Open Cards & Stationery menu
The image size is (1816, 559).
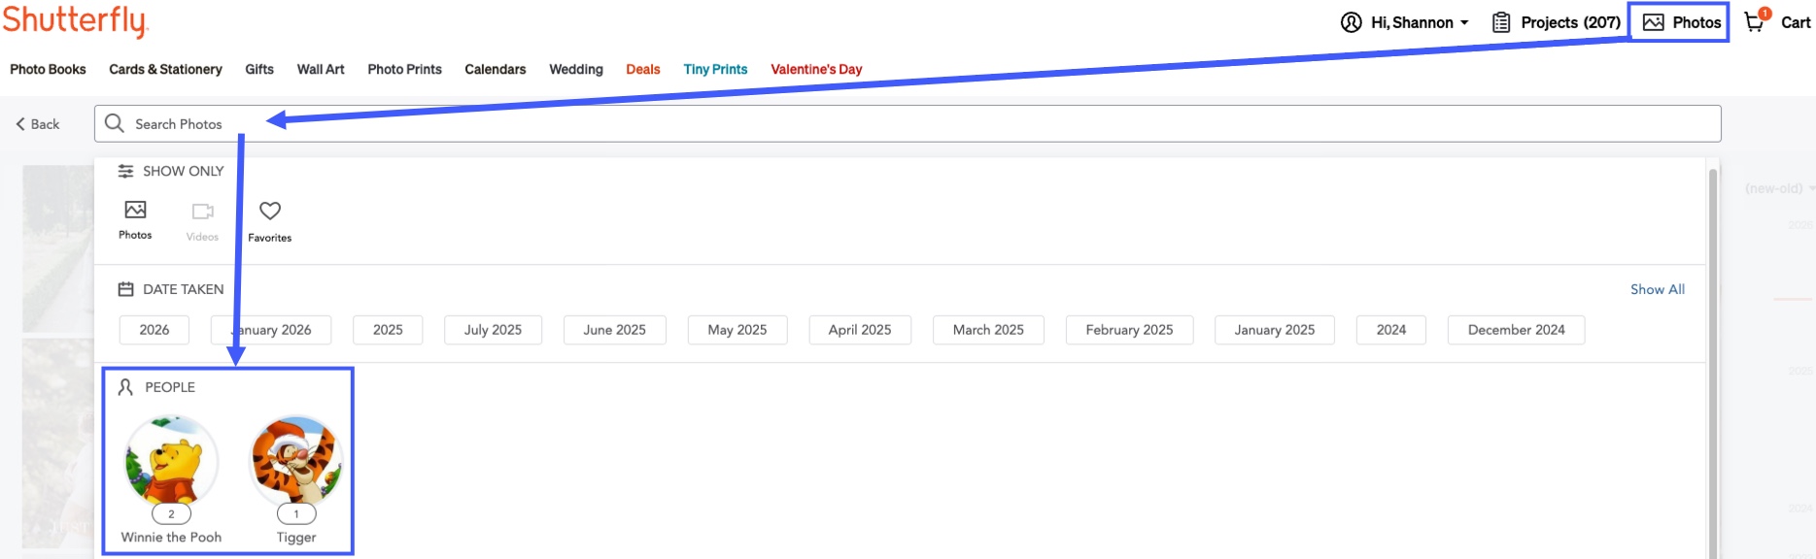point(165,69)
